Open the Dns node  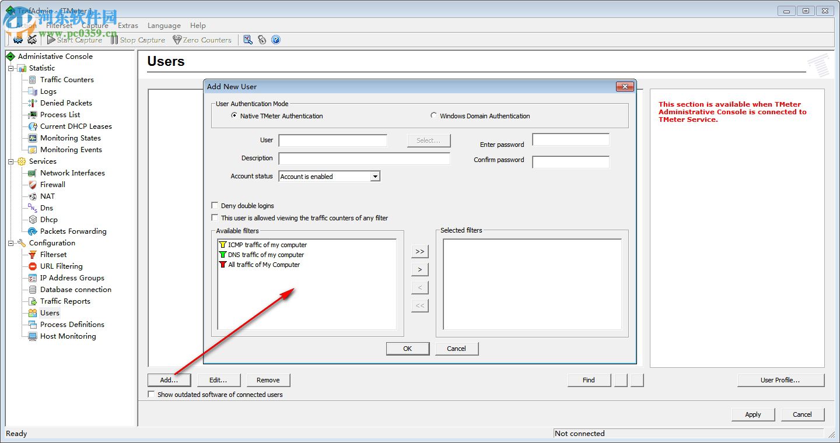tap(47, 208)
